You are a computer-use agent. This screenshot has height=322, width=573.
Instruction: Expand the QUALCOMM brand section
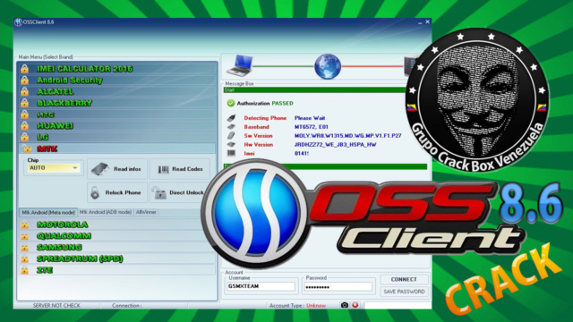(116, 236)
